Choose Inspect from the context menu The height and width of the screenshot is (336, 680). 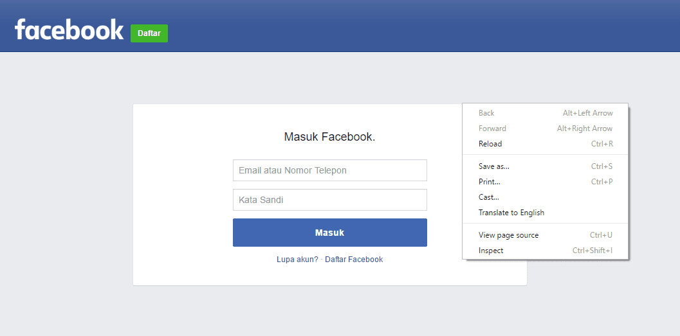(491, 251)
